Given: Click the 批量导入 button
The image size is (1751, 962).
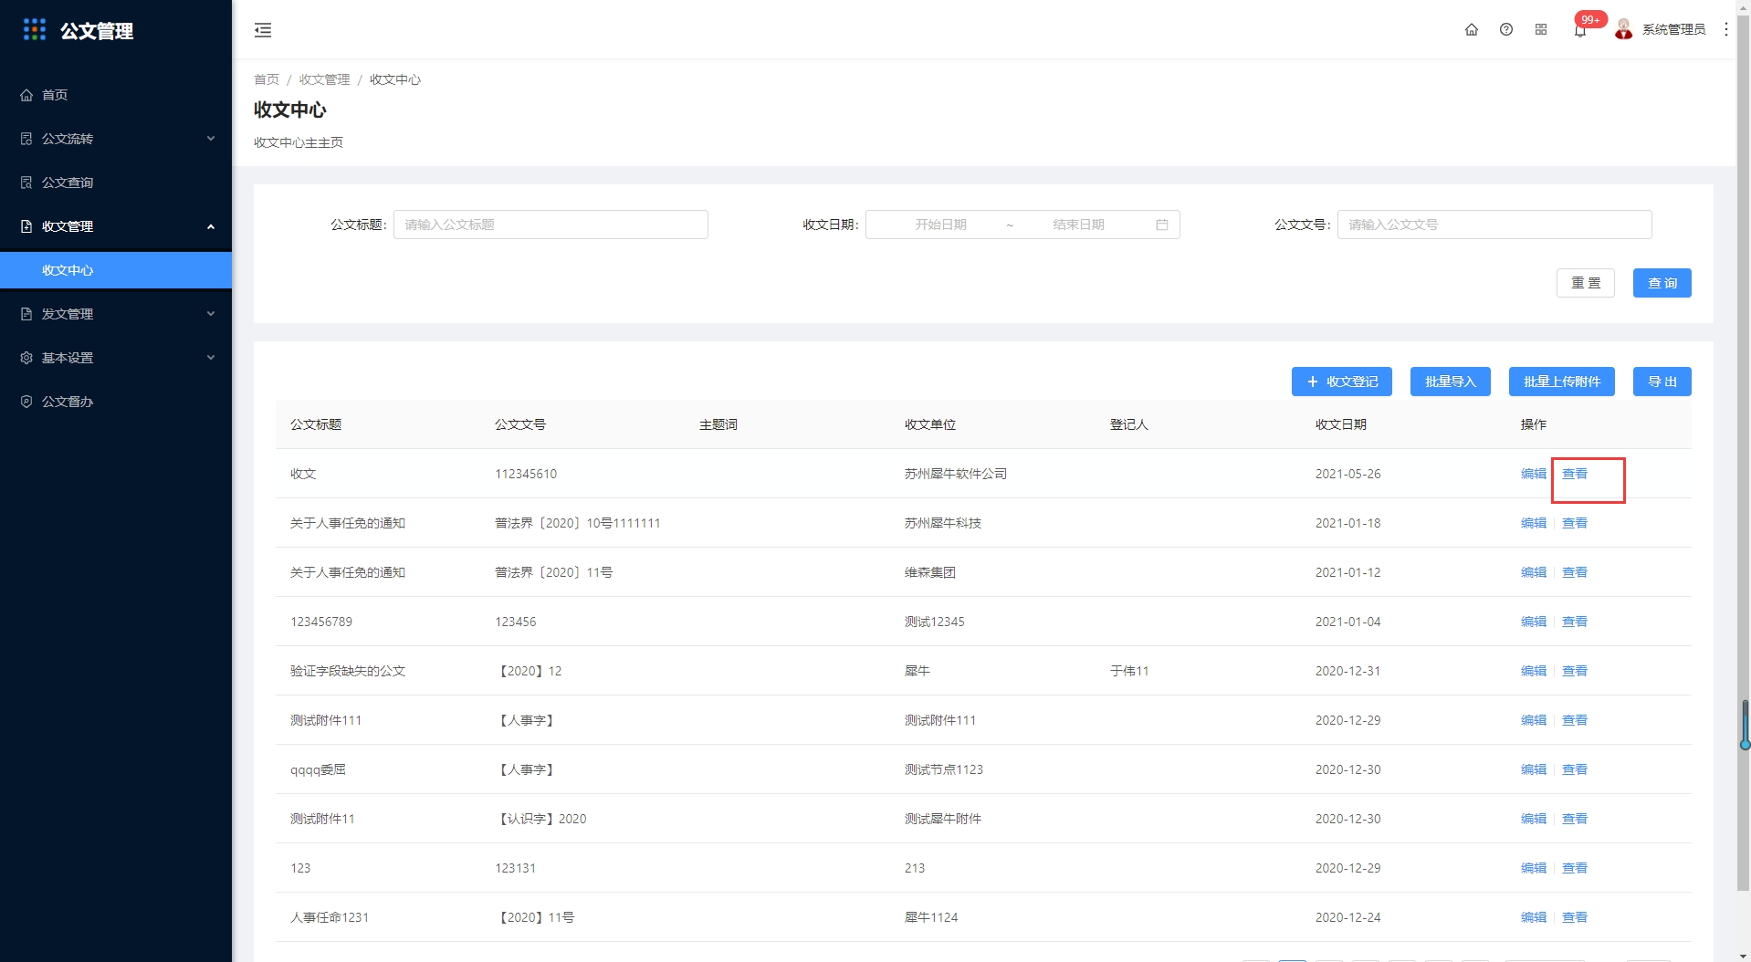Looking at the screenshot, I should click(x=1450, y=382).
